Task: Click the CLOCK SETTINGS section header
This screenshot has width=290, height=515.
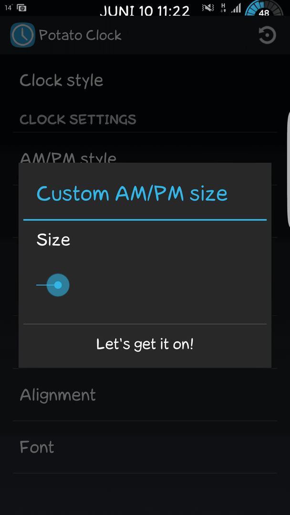Action: (x=78, y=120)
